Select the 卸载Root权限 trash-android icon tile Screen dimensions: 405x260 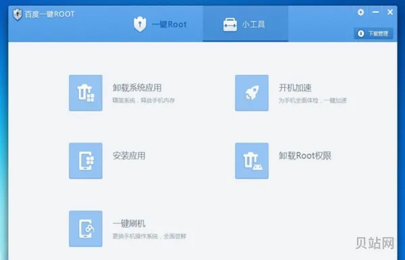[x=252, y=161]
